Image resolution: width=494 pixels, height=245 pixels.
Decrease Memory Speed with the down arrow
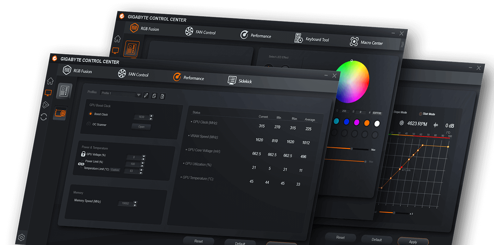135,205
